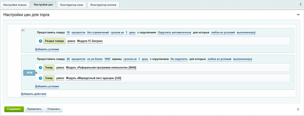Click the Применить button
304x116 pixels.
(x=34, y=109)
